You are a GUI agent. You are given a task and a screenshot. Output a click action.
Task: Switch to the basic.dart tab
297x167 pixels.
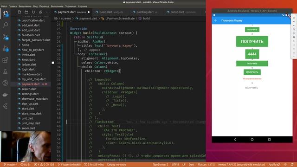[111, 12]
